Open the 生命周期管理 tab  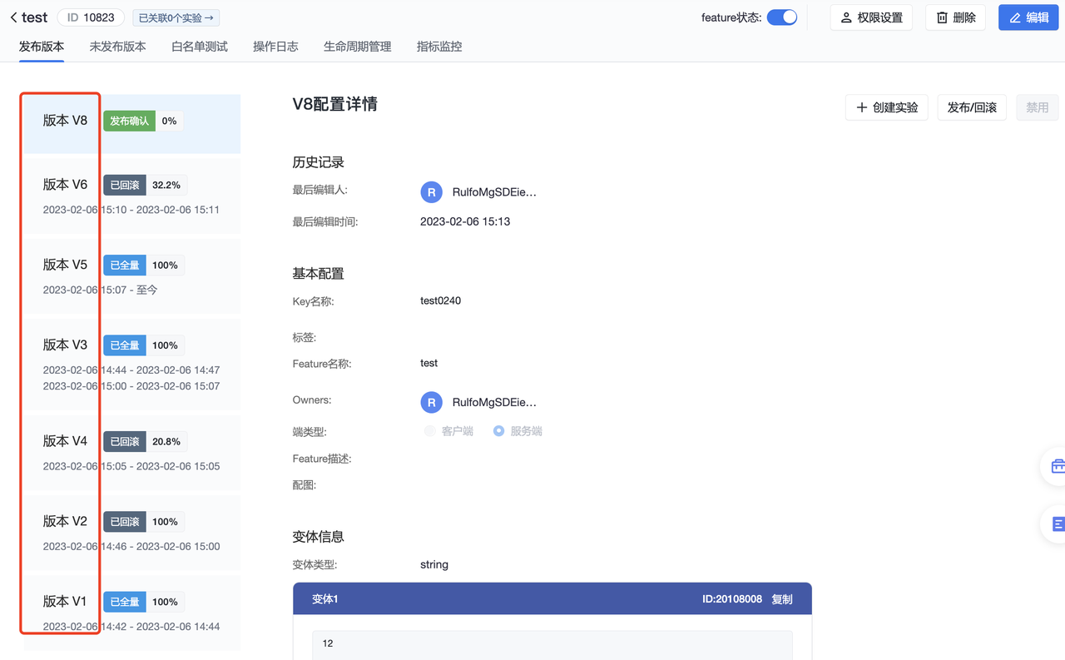pos(357,47)
